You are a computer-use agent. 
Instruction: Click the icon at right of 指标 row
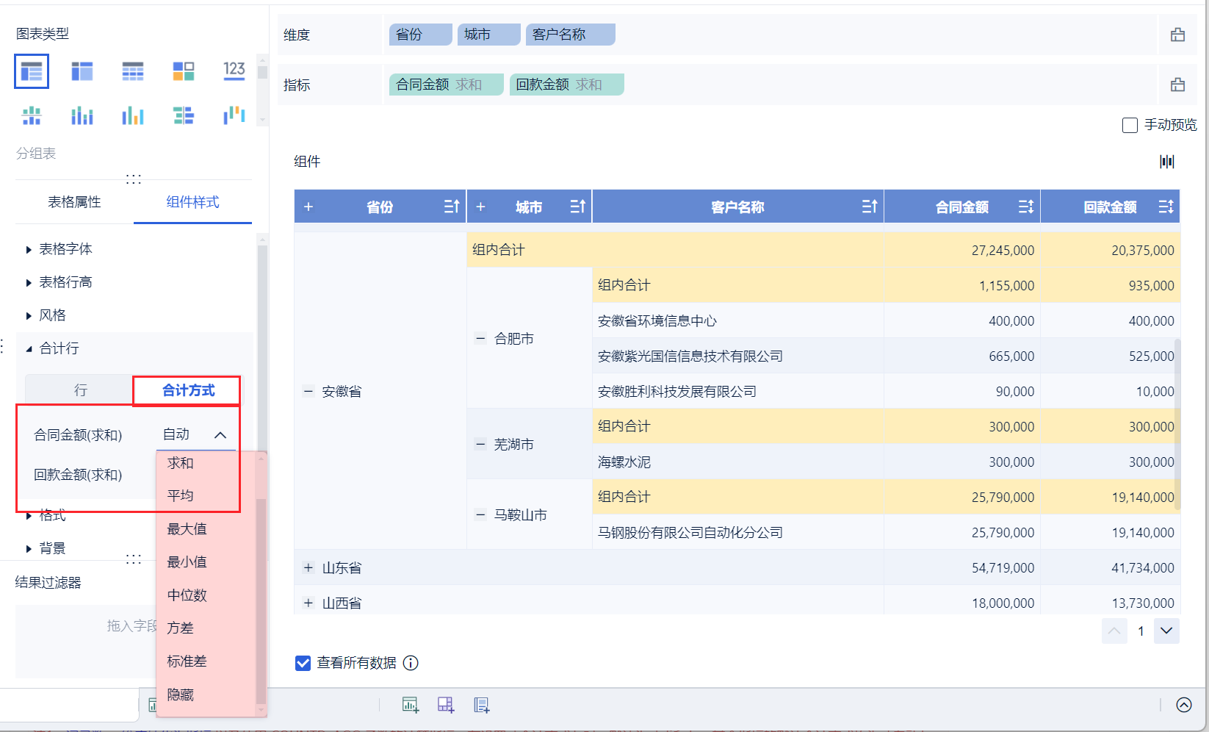pos(1177,85)
